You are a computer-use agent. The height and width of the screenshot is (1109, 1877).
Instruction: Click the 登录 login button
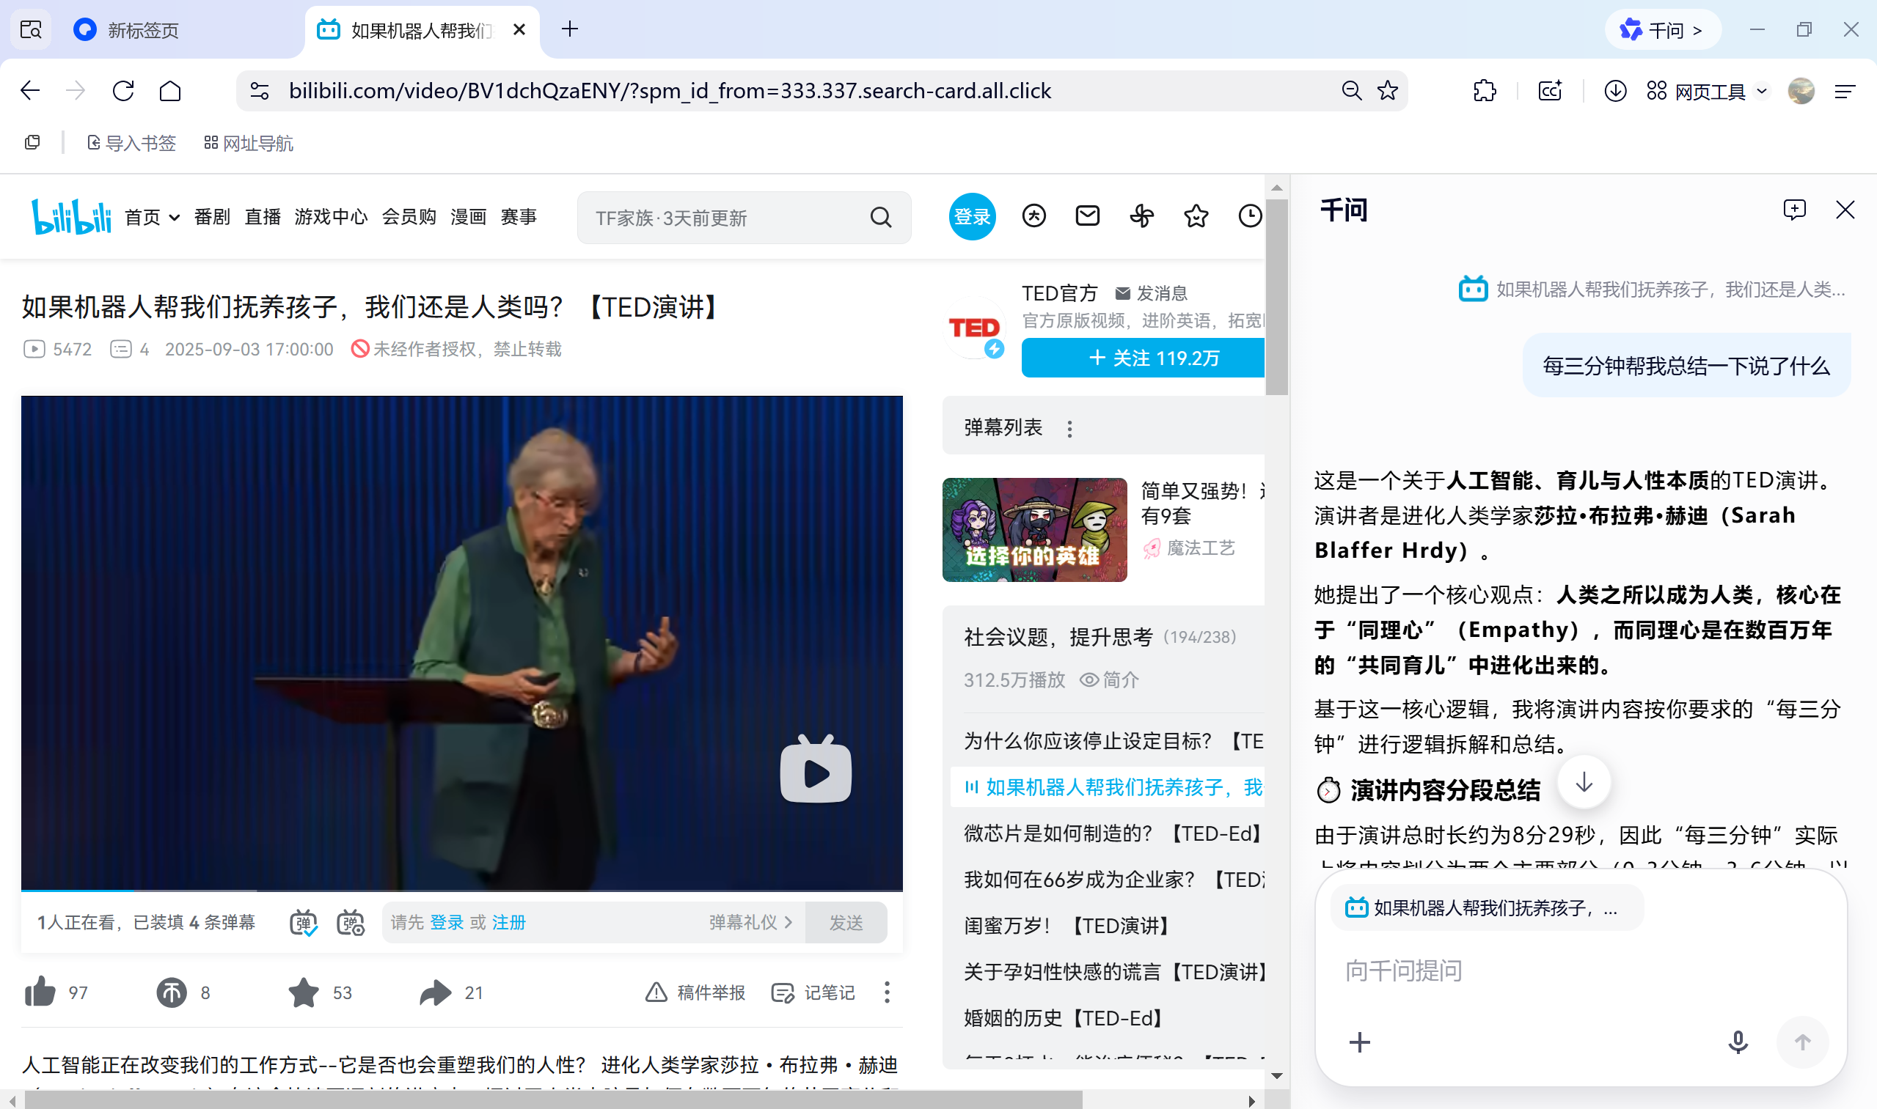click(972, 216)
